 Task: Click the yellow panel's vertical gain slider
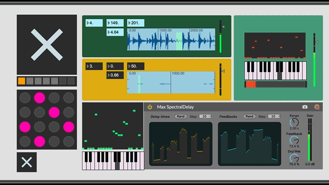[x=220, y=80]
